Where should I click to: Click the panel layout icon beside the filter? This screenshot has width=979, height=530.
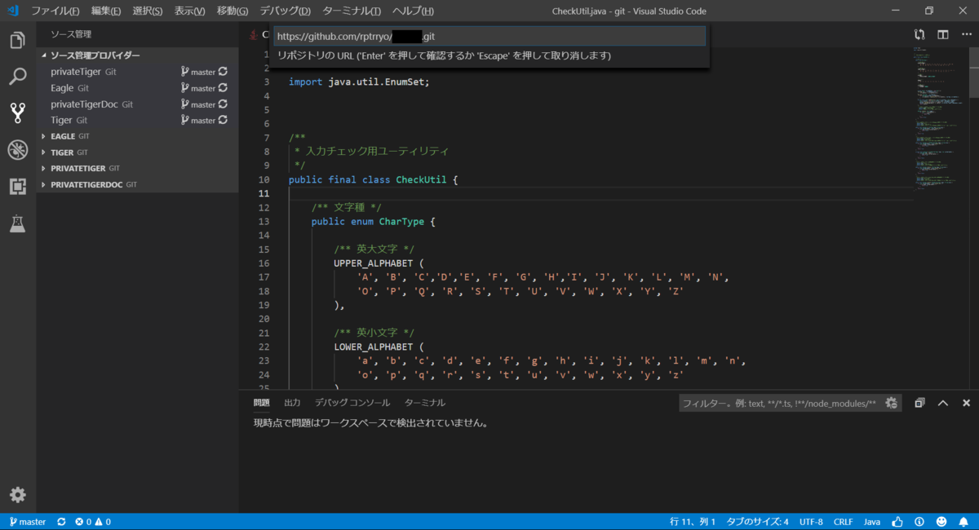(919, 403)
